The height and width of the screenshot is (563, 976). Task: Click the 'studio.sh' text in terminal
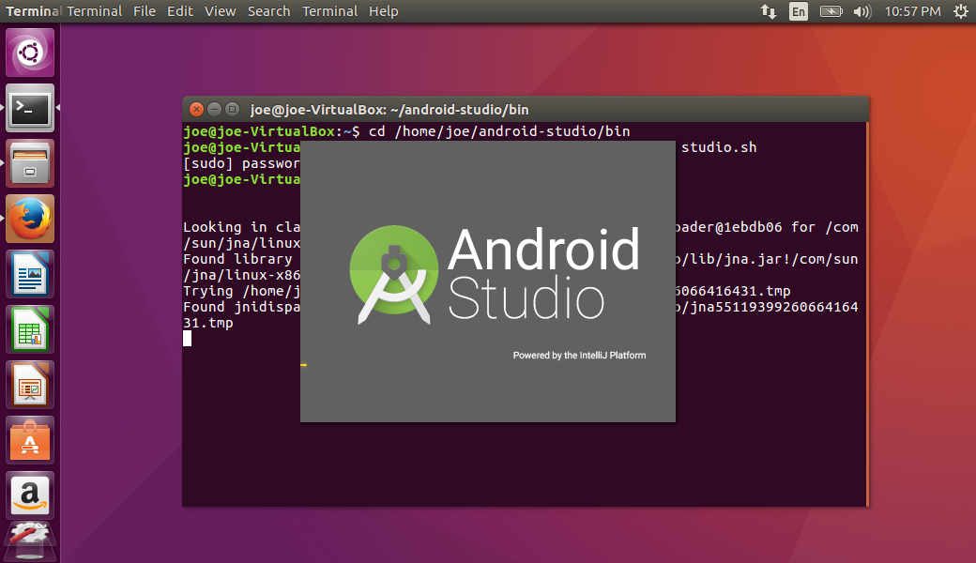[719, 147]
